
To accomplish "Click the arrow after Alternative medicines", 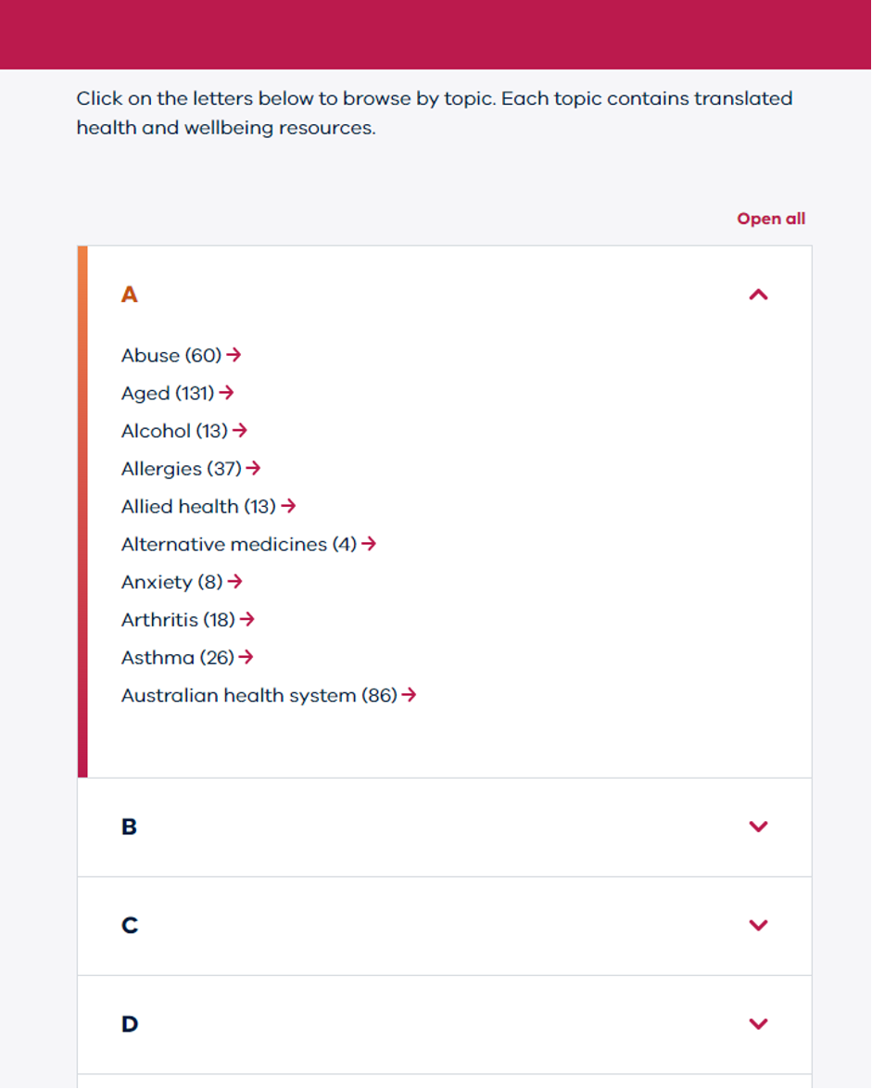I will click(x=369, y=544).
